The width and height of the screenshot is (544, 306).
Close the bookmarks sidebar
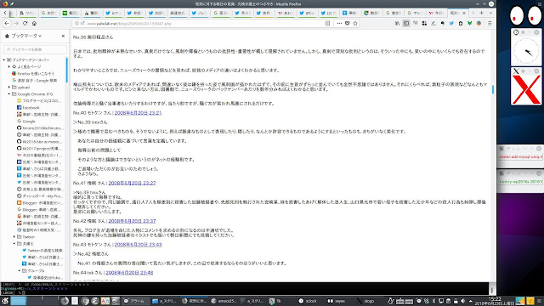click(x=63, y=36)
